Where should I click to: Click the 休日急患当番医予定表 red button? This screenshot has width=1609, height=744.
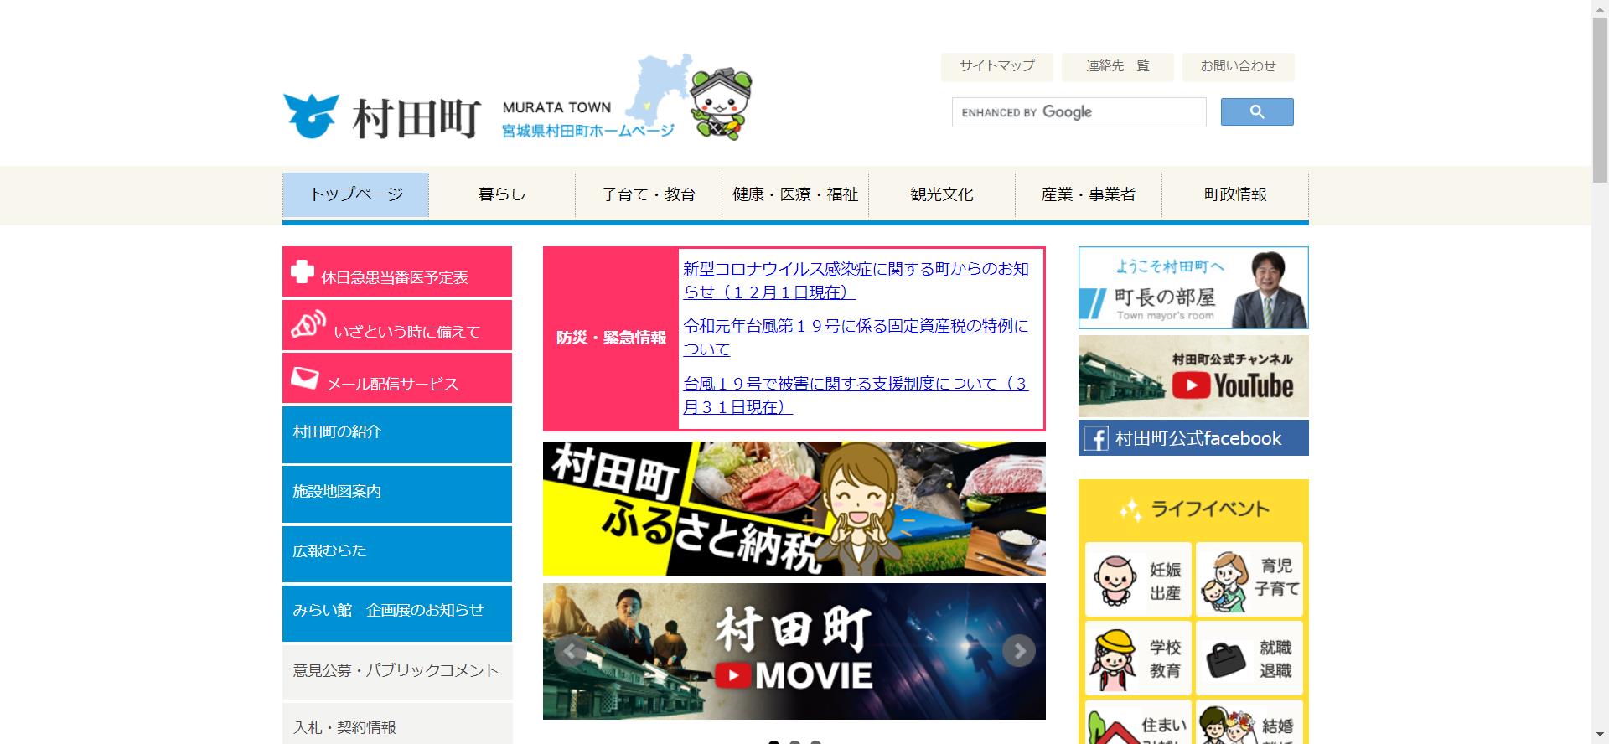[x=396, y=272]
